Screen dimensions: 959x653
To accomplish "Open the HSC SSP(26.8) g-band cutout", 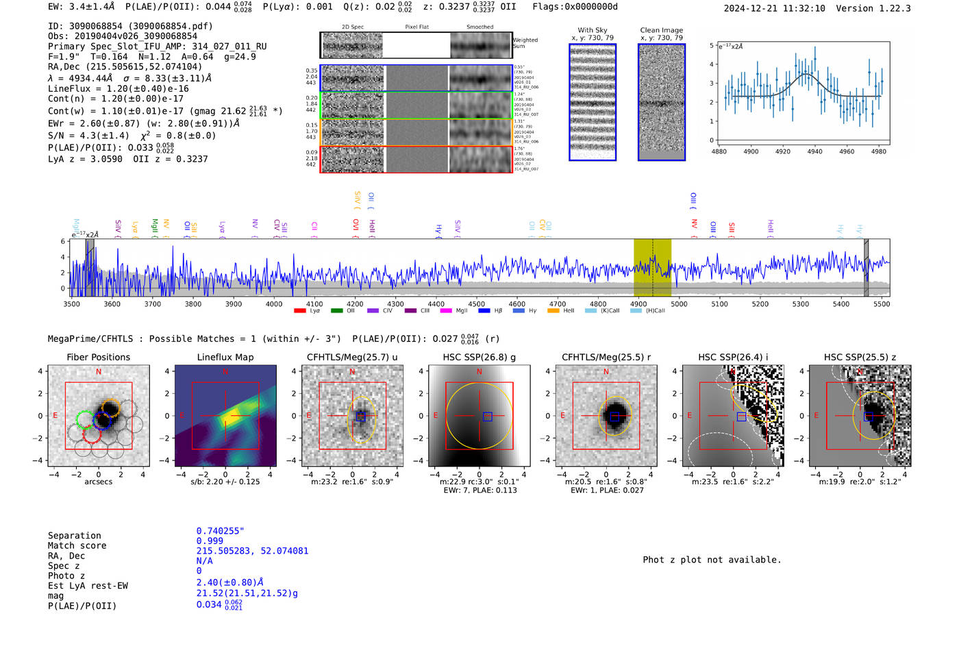I will (x=480, y=416).
